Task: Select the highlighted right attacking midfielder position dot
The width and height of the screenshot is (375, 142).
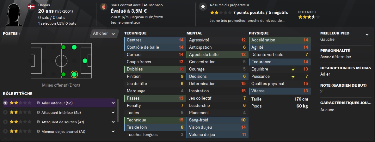Action: pyautogui.click(x=74, y=74)
